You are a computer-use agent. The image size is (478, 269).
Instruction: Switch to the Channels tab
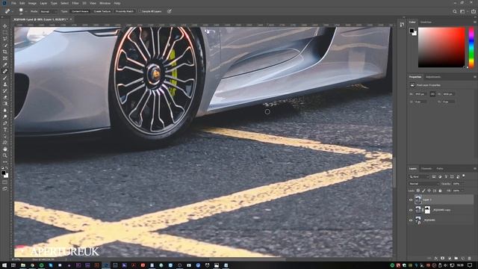426,168
